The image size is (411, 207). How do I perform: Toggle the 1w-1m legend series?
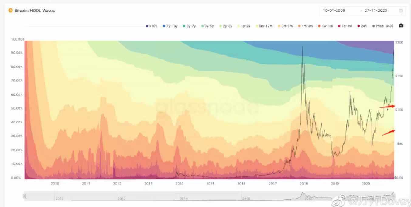pos(325,26)
